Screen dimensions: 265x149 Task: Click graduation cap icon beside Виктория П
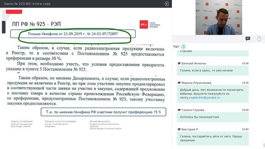pyautogui.click(x=179, y=130)
